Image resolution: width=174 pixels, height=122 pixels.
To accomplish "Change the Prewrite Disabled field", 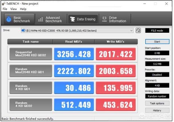I will (x=157, y=75).
